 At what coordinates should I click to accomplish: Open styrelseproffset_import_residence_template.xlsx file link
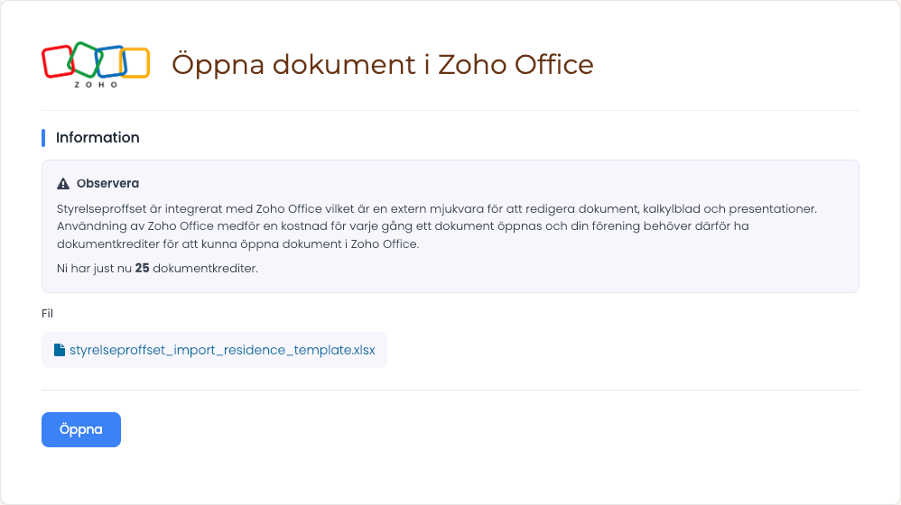(x=222, y=350)
